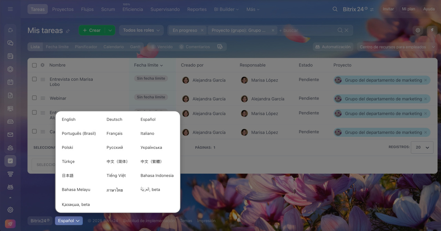This screenshot has height=231, width=441.
Task: Sort by Fecha límite column header
Action: [x=148, y=65]
